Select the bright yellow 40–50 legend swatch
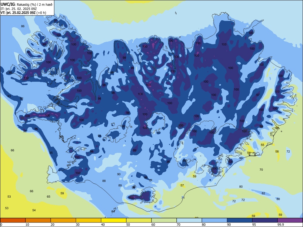Screen dimensions: 303x227 [x=114, y=220]
